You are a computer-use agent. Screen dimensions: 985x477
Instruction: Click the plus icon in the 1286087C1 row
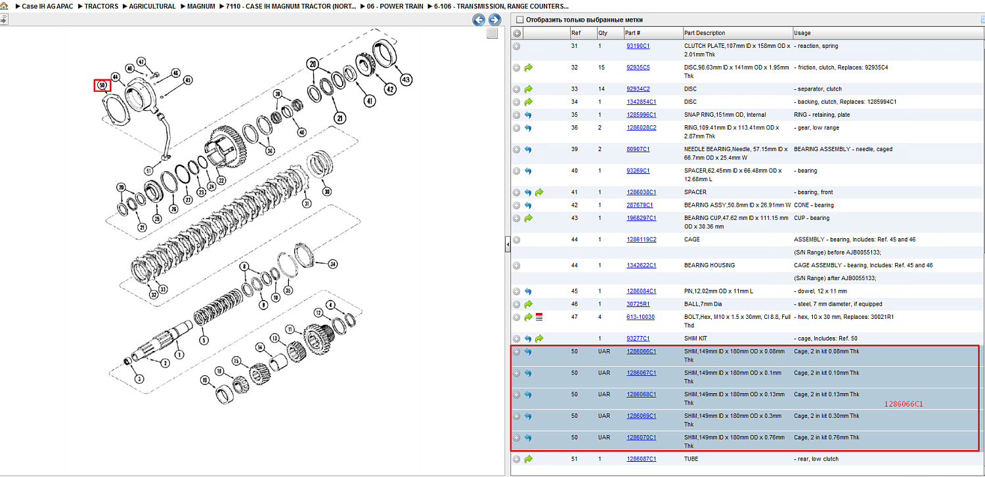tap(517, 459)
